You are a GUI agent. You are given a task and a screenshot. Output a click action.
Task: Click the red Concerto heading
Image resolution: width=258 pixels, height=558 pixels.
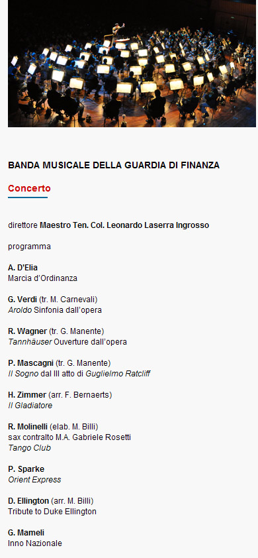point(29,188)
